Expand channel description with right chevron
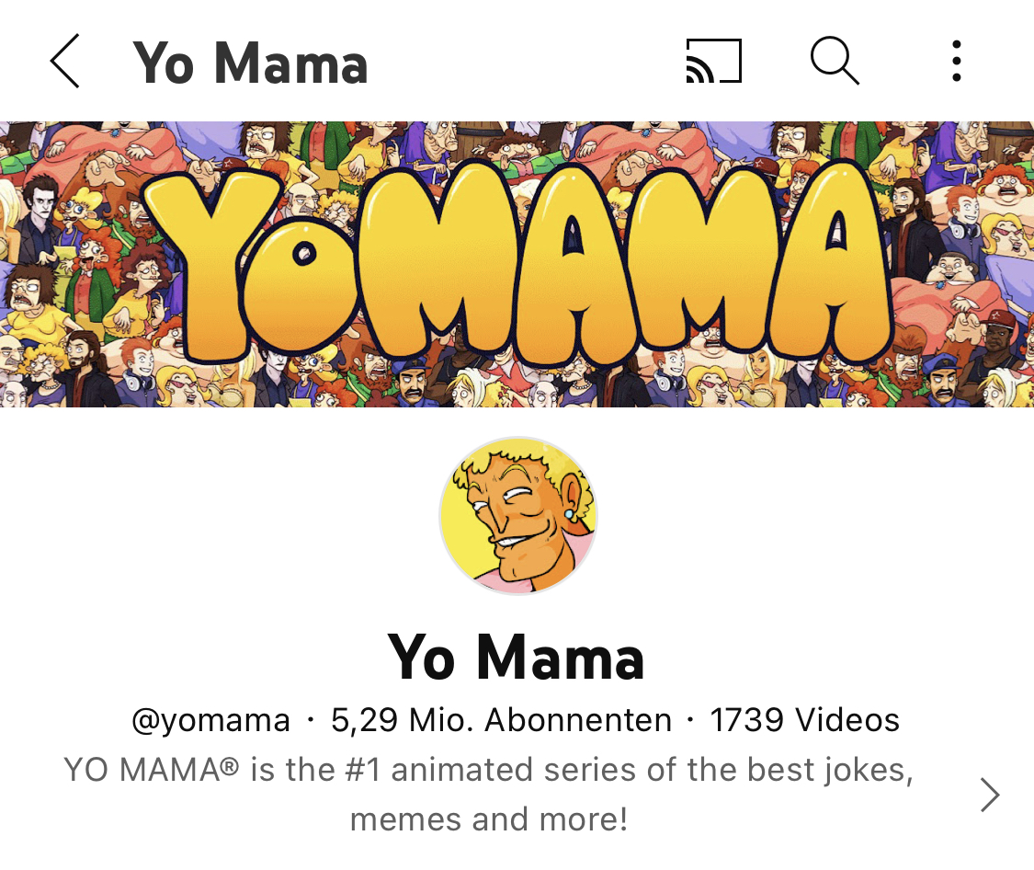This screenshot has width=1034, height=870. 989,795
